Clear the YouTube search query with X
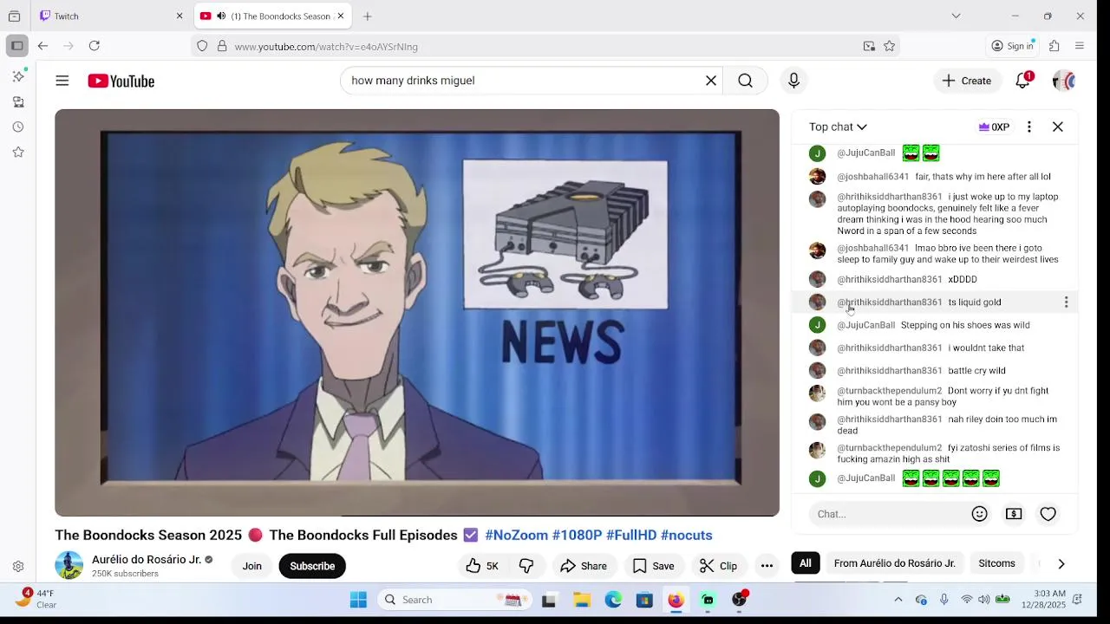Viewport: 1110px width, 624px height. tap(711, 81)
